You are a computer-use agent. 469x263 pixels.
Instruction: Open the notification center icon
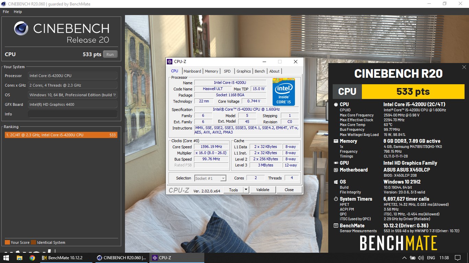click(x=458, y=258)
